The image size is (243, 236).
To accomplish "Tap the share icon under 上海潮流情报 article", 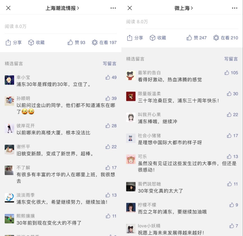I will coord(8,42).
